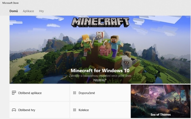The height and width of the screenshot is (119, 191).
Task: Open the Oblíbené hry tile
Action: 39,110
